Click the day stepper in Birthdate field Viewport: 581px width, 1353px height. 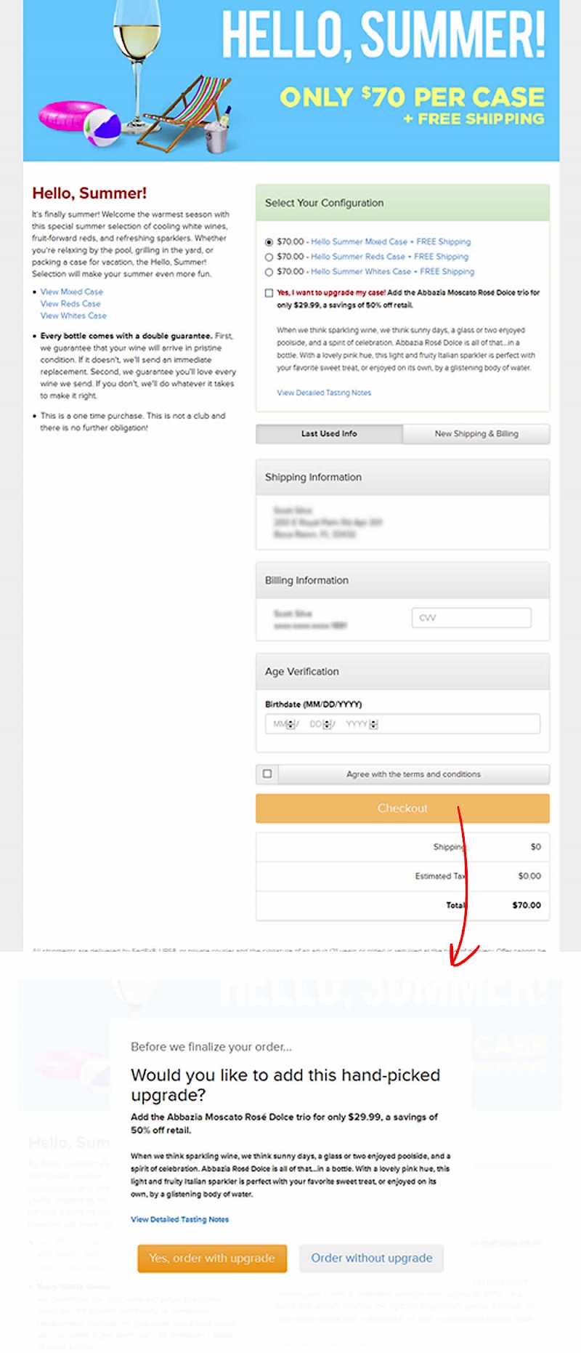[x=327, y=724]
